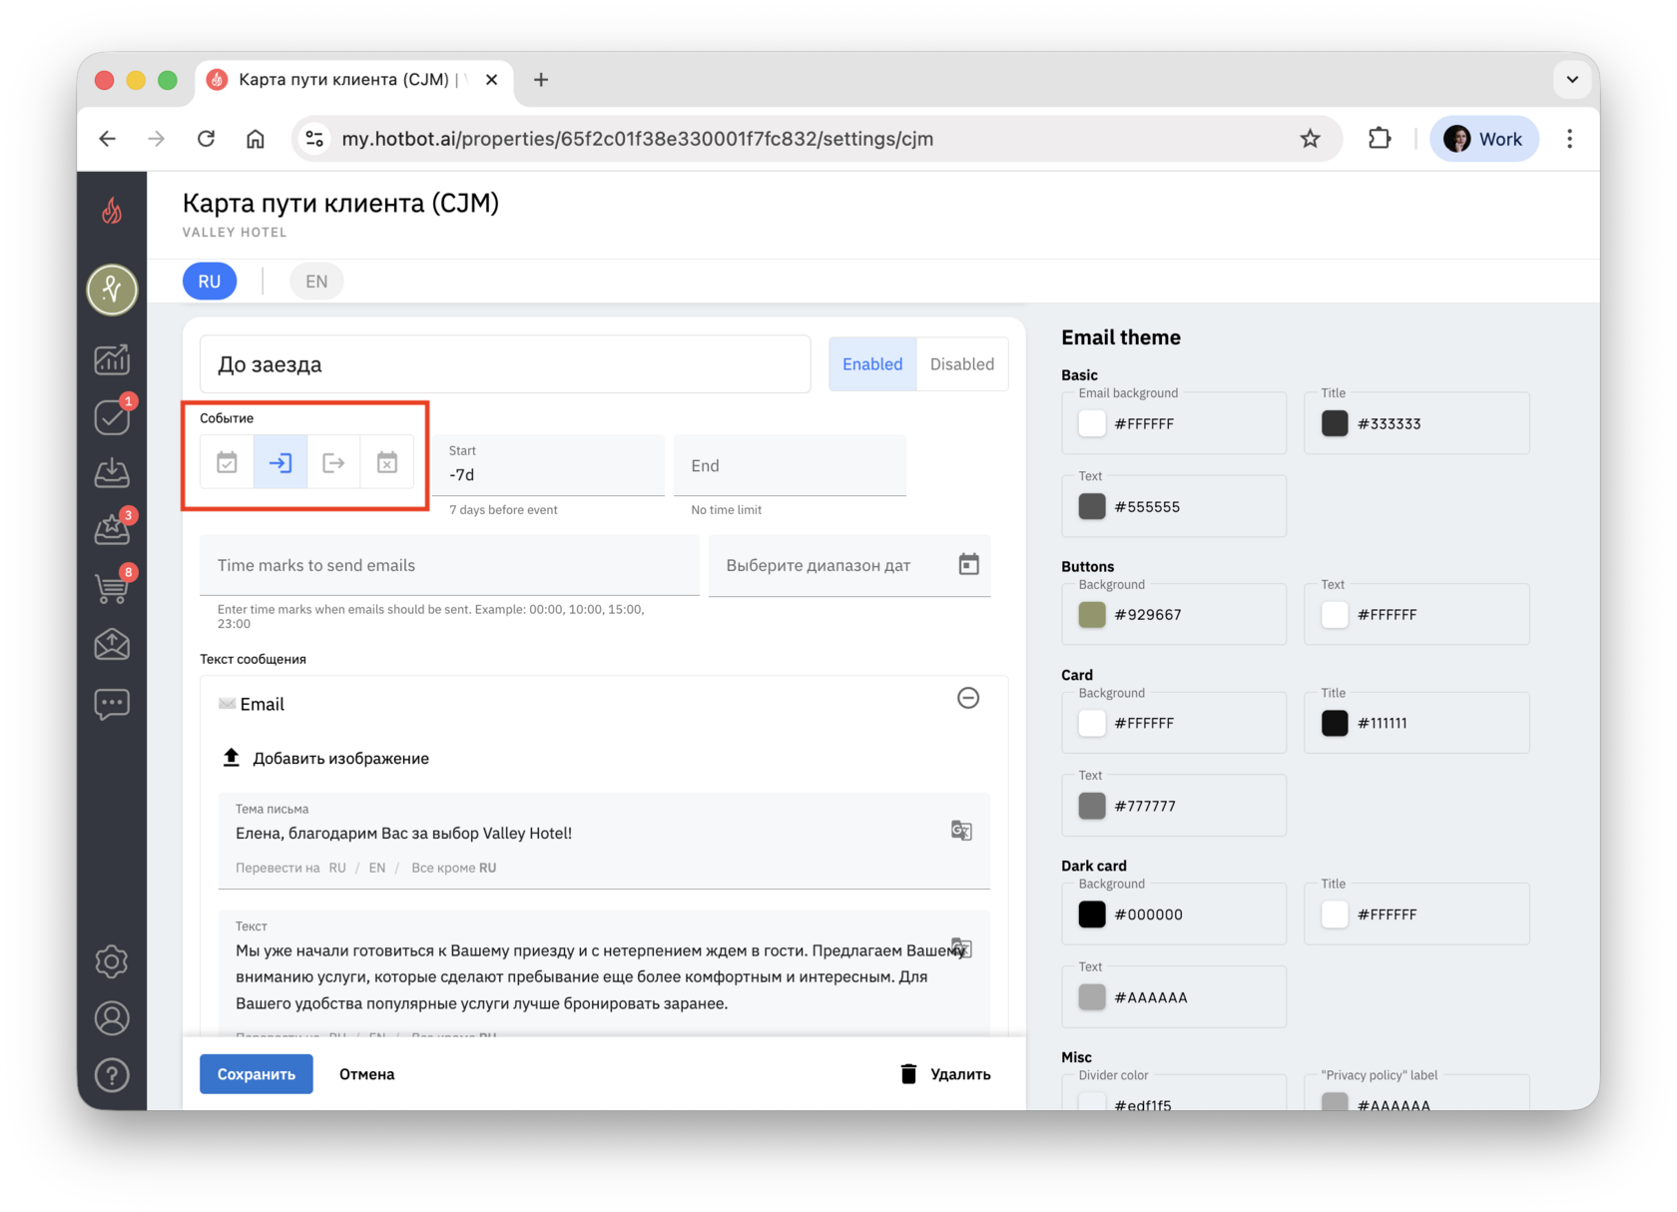Collapse the Email section with minus icon

[x=968, y=698]
